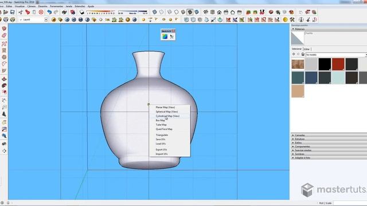Click the crossed hammer and wrench icon
Viewport: 367px width, 206px height.
point(292,19)
